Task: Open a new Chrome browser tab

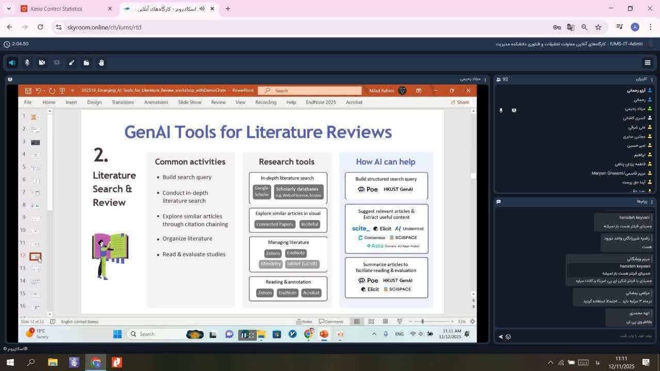Action: pos(228,9)
